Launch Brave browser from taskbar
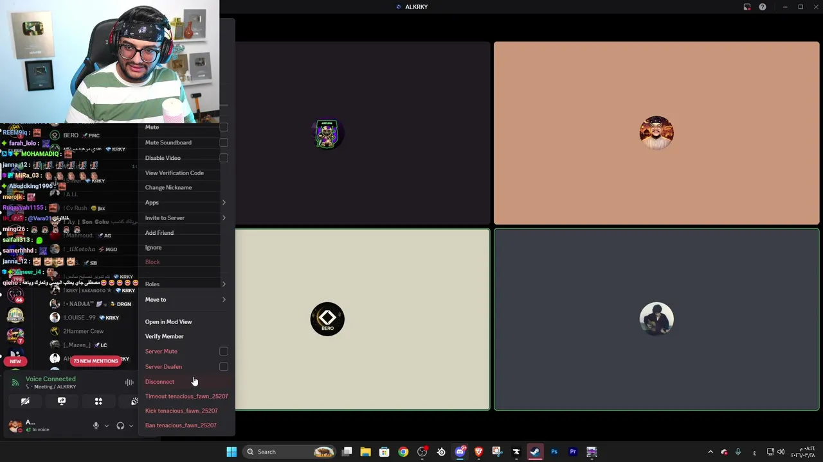Image resolution: width=823 pixels, height=462 pixels. [x=478, y=452]
